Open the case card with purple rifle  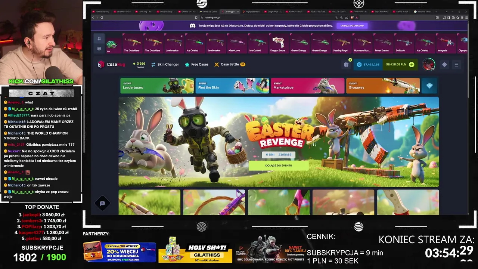[214, 202]
